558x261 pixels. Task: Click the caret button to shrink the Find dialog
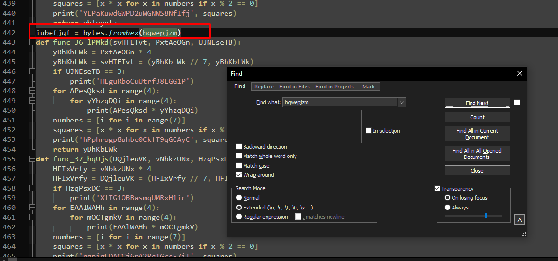click(x=520, y=220)
